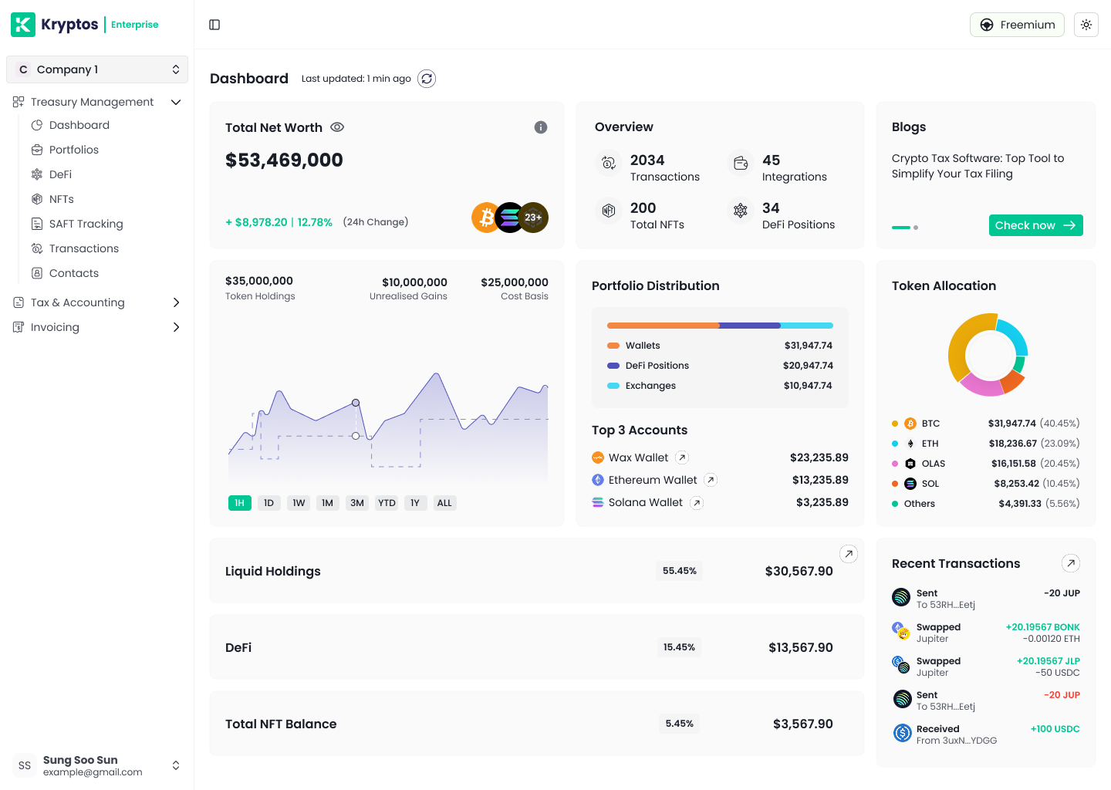Toggle net worth visibility eye icon
This screenshot has height=790, width=1111.
click(x=337, y=127)
